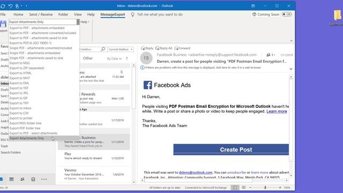Click the Coming Soon megaphone icon
Screen dimensions: 343x193
pyautogui.click(x=254, y=14)
